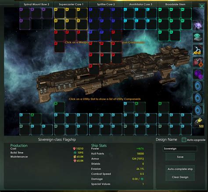Select the lone fourth-row P slot under Supercarrier Core

point(60,47)
